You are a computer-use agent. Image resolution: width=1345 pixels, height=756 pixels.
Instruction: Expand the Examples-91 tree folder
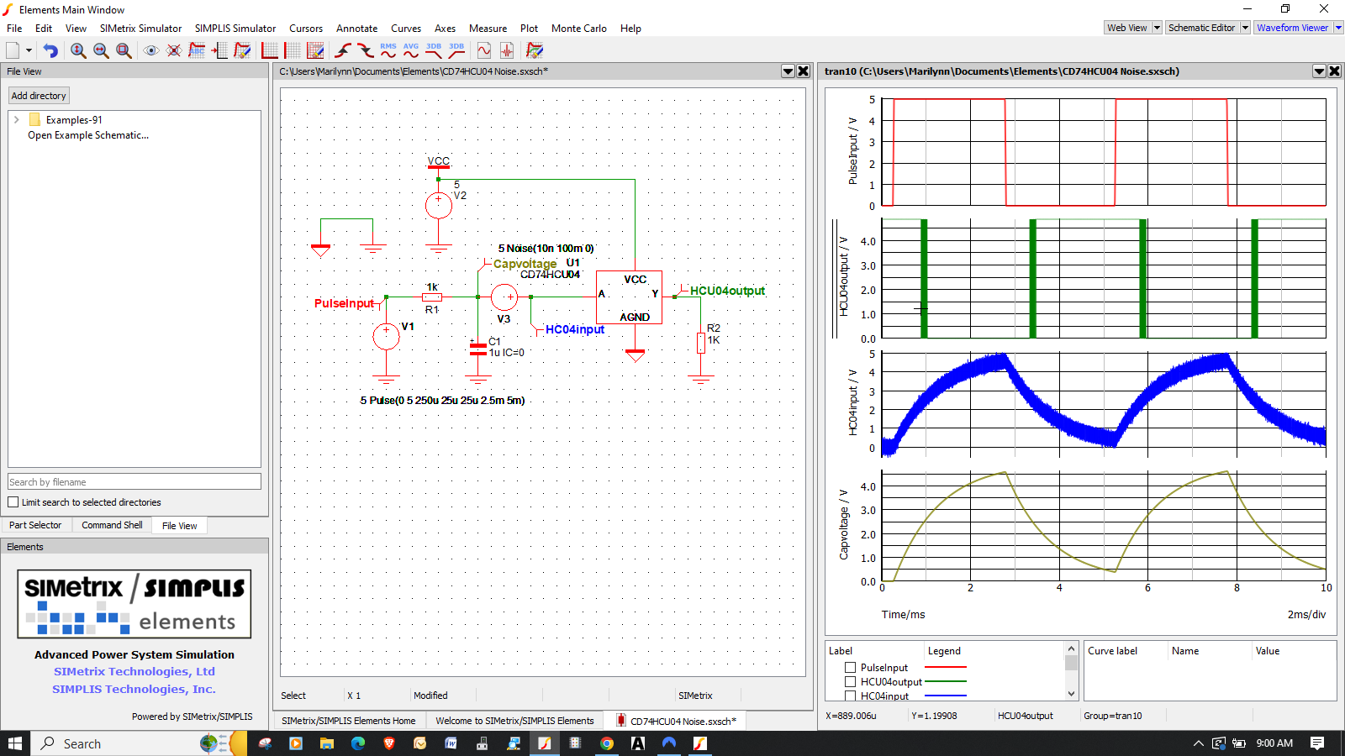pyautogui.click(x=16, y=120)
